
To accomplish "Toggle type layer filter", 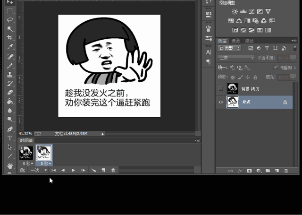I will click(x=267, y=48).
